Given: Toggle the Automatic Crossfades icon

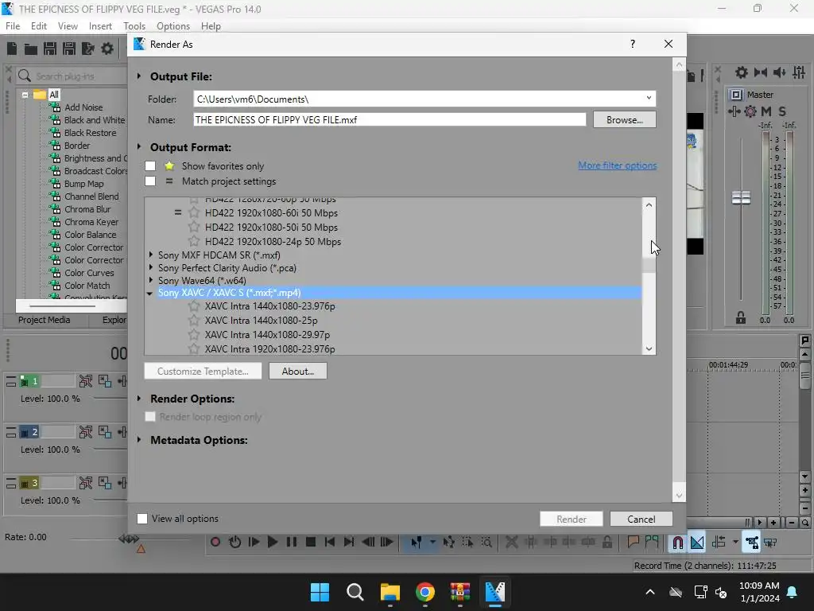Looking at the screenshot, I should pos(697,543).
